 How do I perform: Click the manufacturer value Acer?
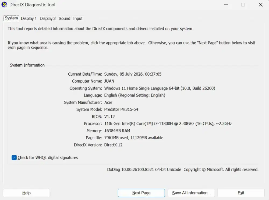[x=108, y=103]
